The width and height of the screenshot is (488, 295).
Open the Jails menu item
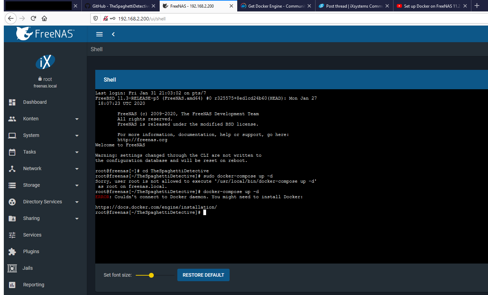[45, 268]
